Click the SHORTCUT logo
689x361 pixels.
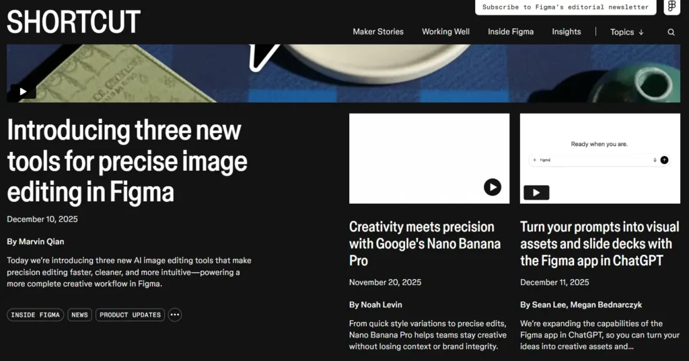click(x=73, y=22)
